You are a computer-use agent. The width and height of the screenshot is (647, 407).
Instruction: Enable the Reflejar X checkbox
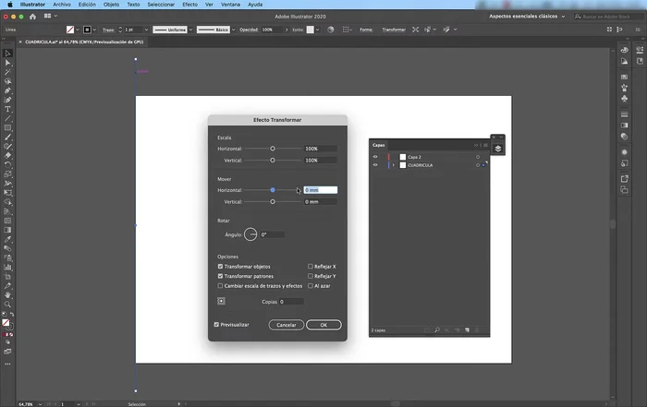click(x=311, y=266)
